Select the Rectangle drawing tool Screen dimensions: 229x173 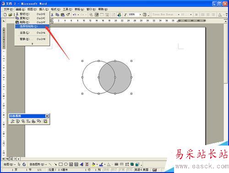pyautogui.click(x=60, y=164)
